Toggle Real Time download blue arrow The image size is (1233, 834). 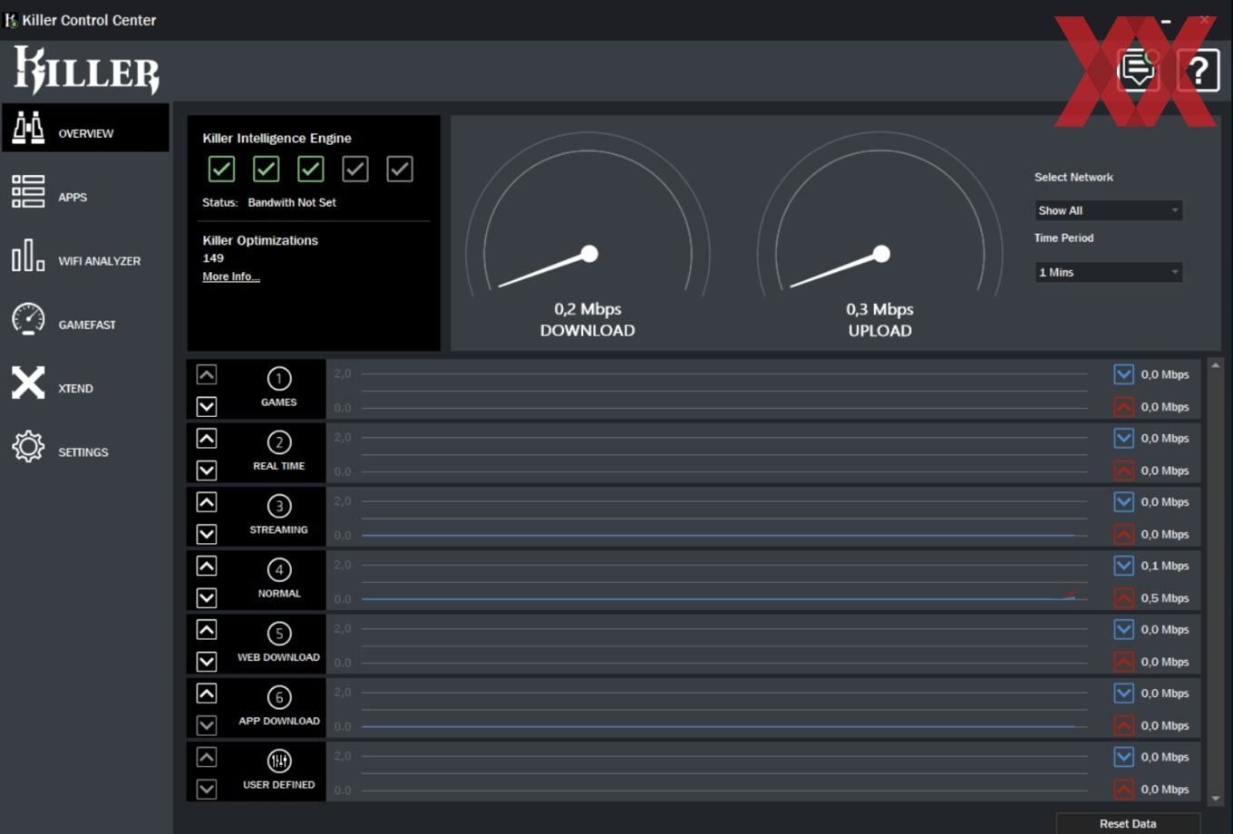coord(1123,438)
